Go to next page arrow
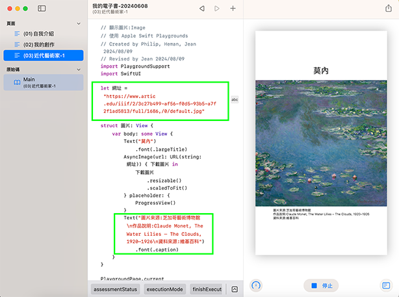Image resolution: width=399 pixels, height=297 pixels. pyautogui.click(x=217, y=8)
